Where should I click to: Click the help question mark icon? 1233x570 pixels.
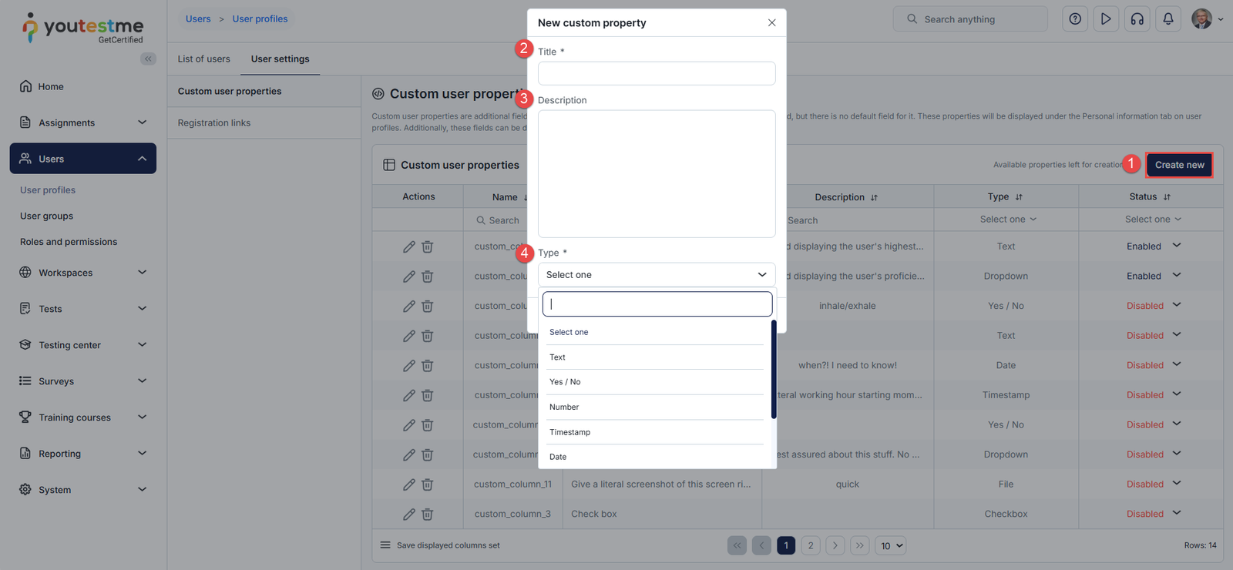pos(1075,19)
